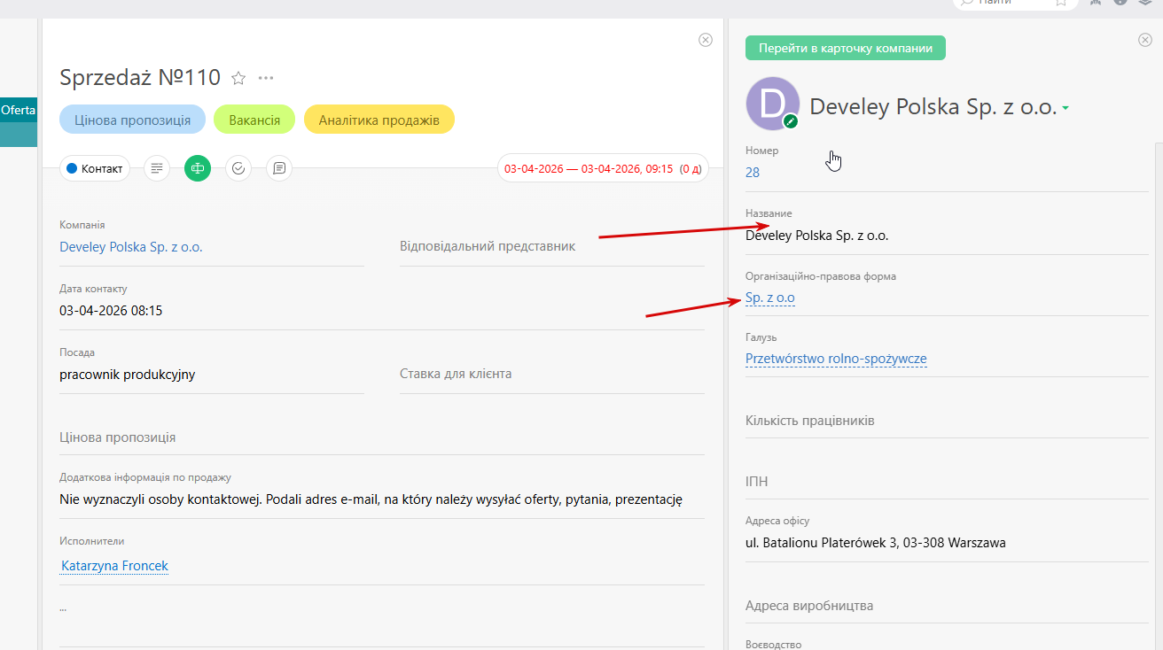Click the Ставка для клієнта field
This screenshot has width=1163, height=650.
pos(552,374)
